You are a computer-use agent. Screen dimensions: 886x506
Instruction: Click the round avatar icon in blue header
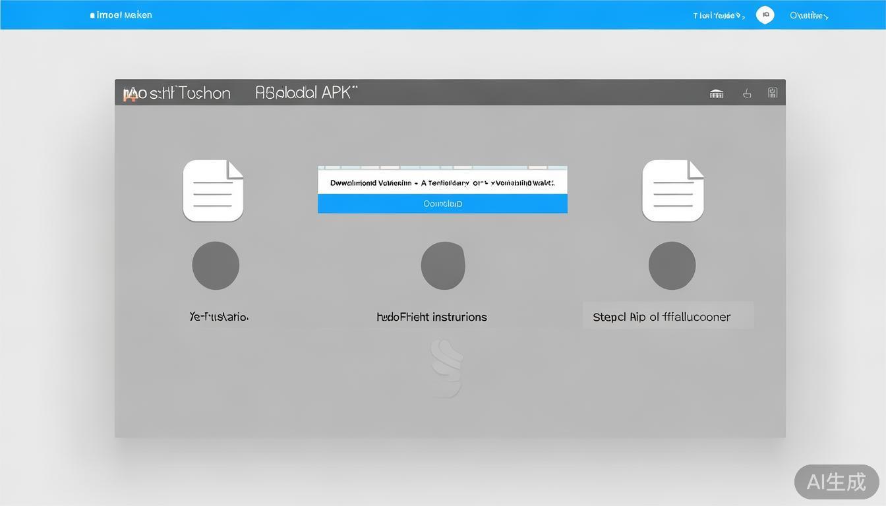point(765,15)
